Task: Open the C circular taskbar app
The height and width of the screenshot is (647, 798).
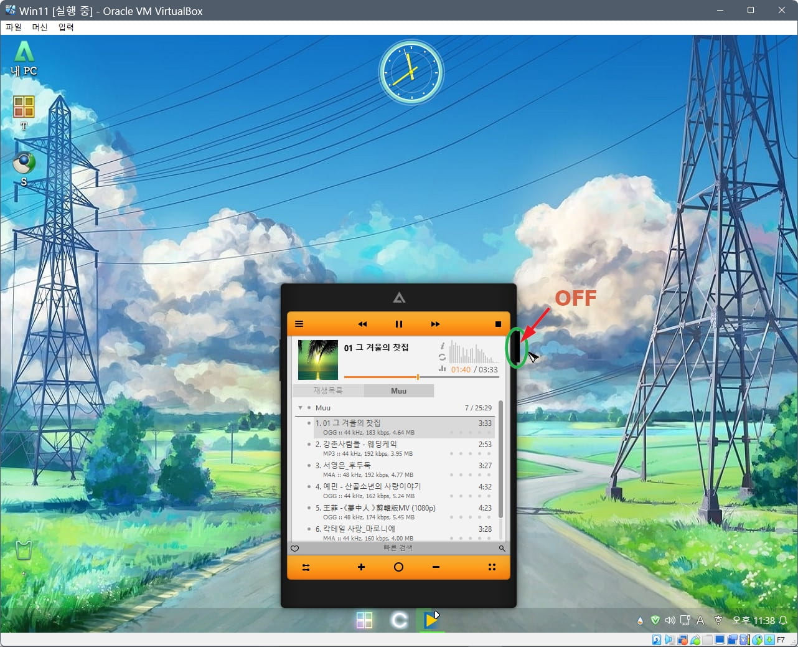Action: [x=398, y=620]
